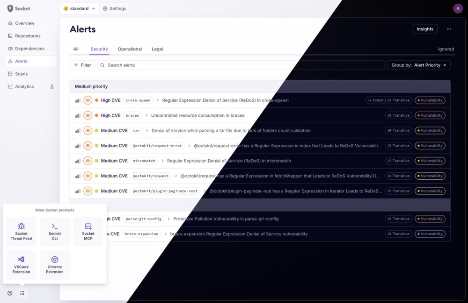Click the Filter button
Screen dimensions: 468x303
(x=82, y=65)
